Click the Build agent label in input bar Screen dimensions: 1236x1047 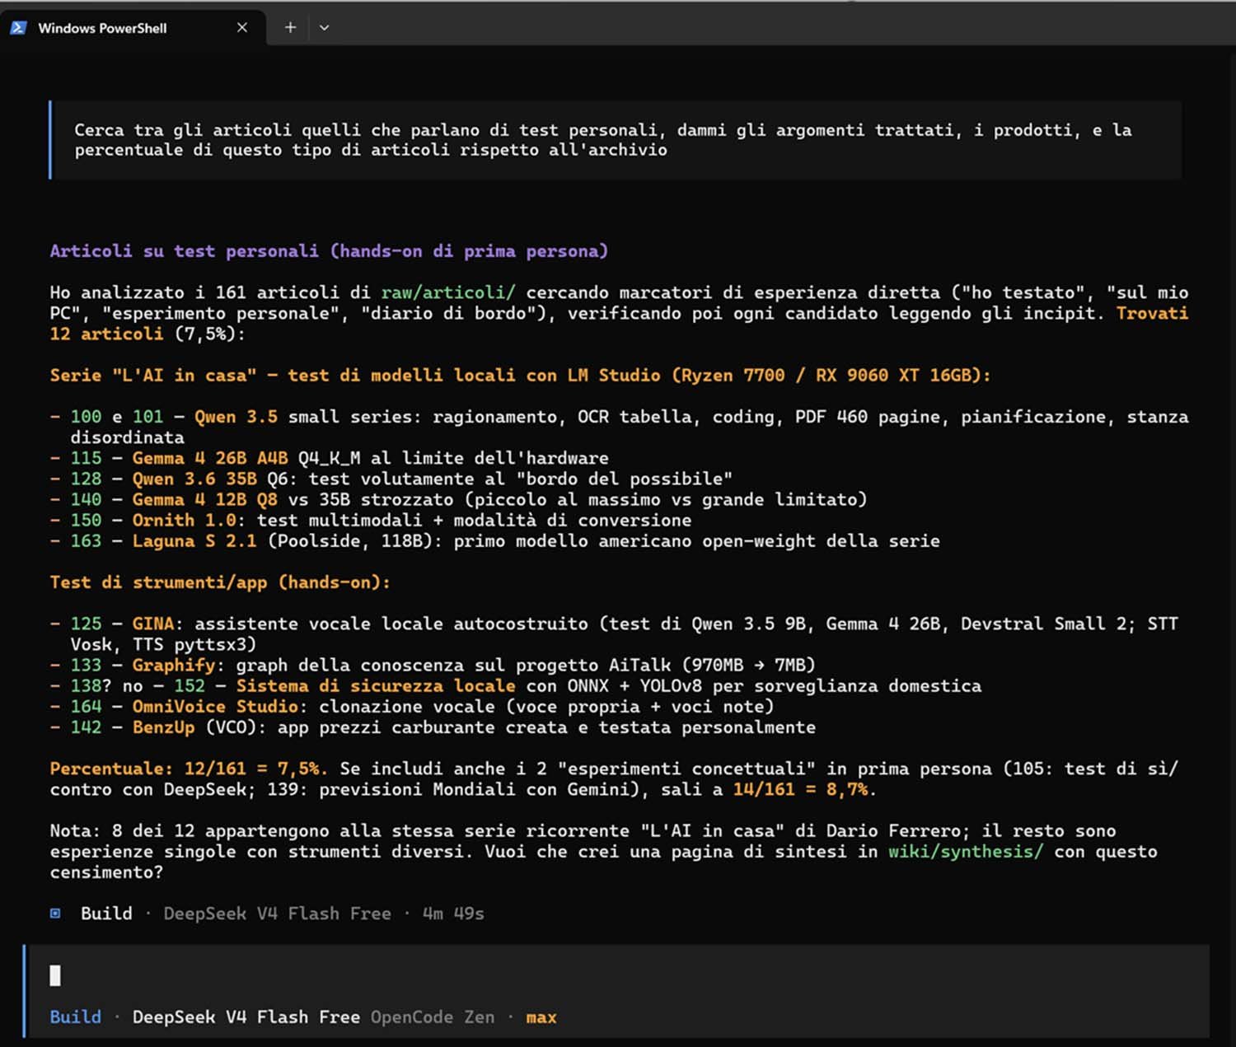[75, 1017]
